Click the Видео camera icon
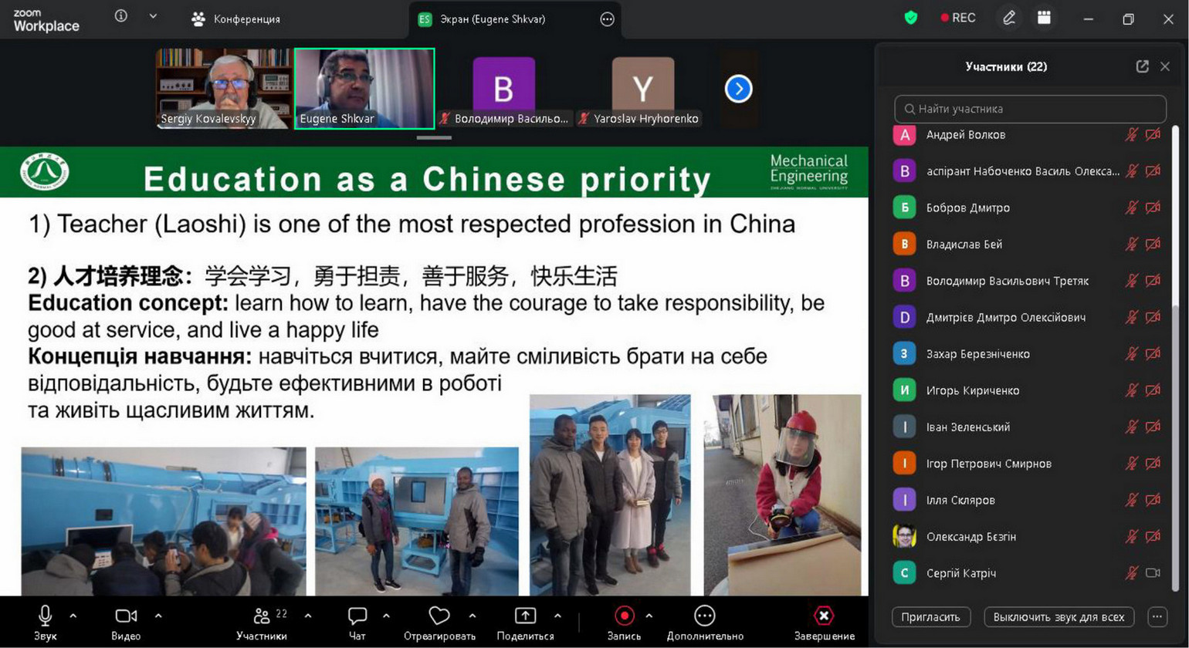Image resolution: width=1189 pixels, height=648 pixels. tap(126, 616)
